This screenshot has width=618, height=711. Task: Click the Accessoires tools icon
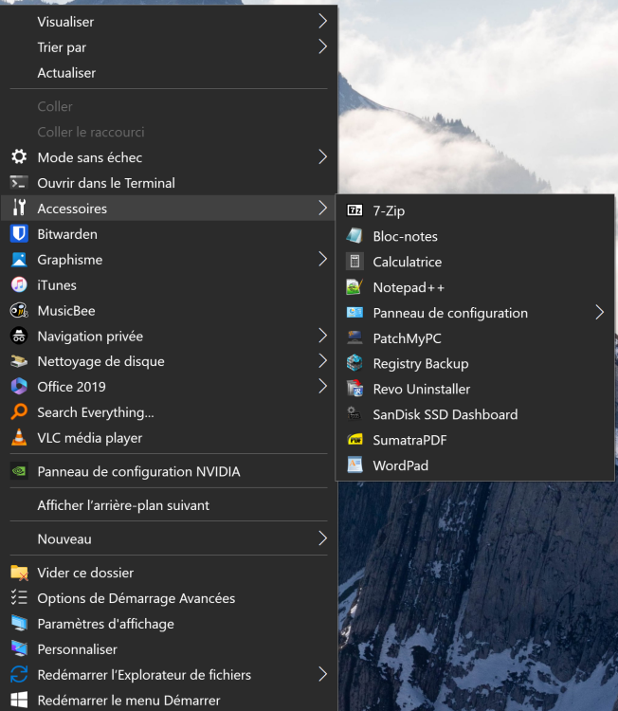click(19, 208)
